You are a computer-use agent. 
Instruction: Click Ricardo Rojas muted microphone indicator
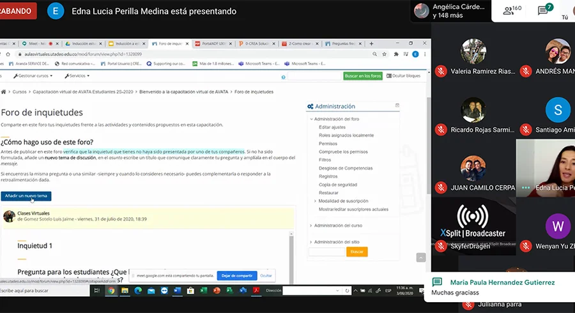[441, 130]
